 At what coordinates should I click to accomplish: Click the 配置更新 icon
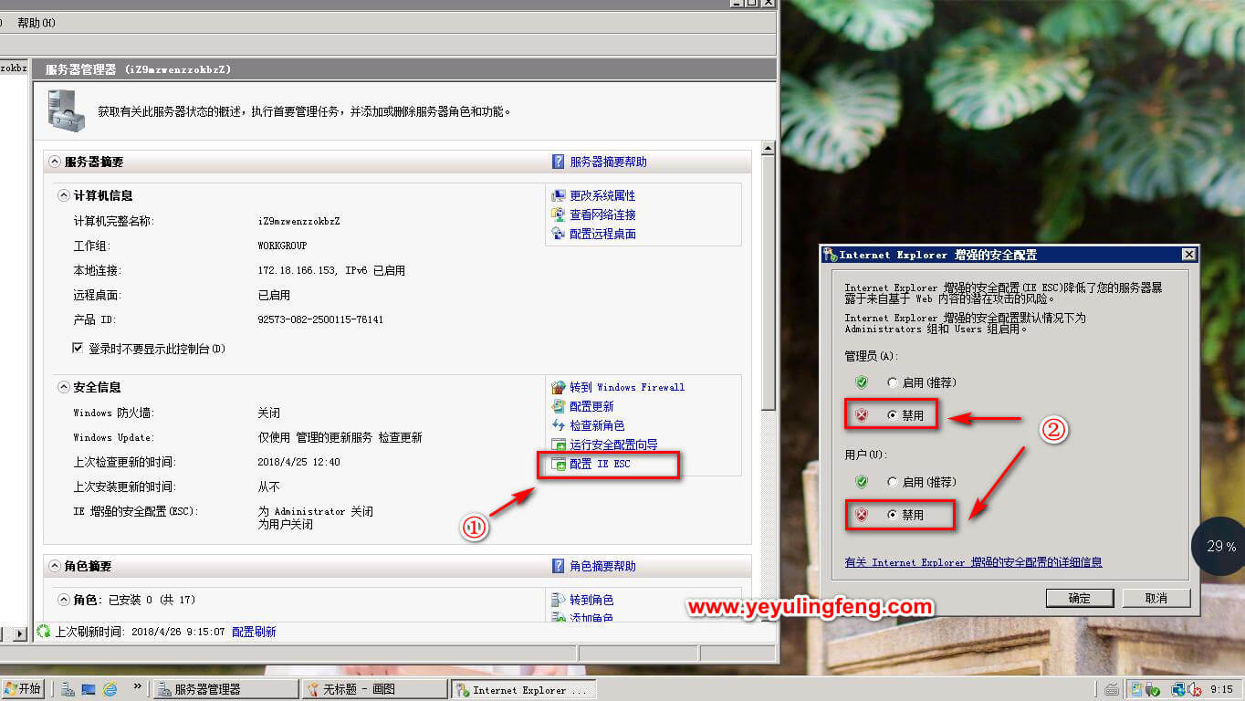pyautogui.click(x=559, y=406)
